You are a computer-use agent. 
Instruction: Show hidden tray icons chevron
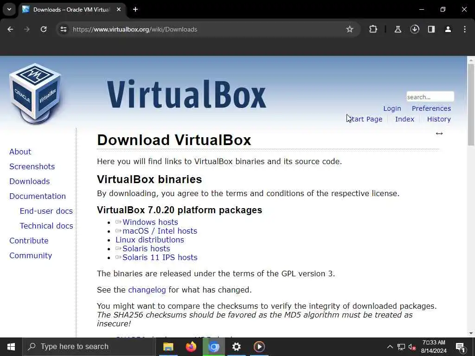pos(390,347)
